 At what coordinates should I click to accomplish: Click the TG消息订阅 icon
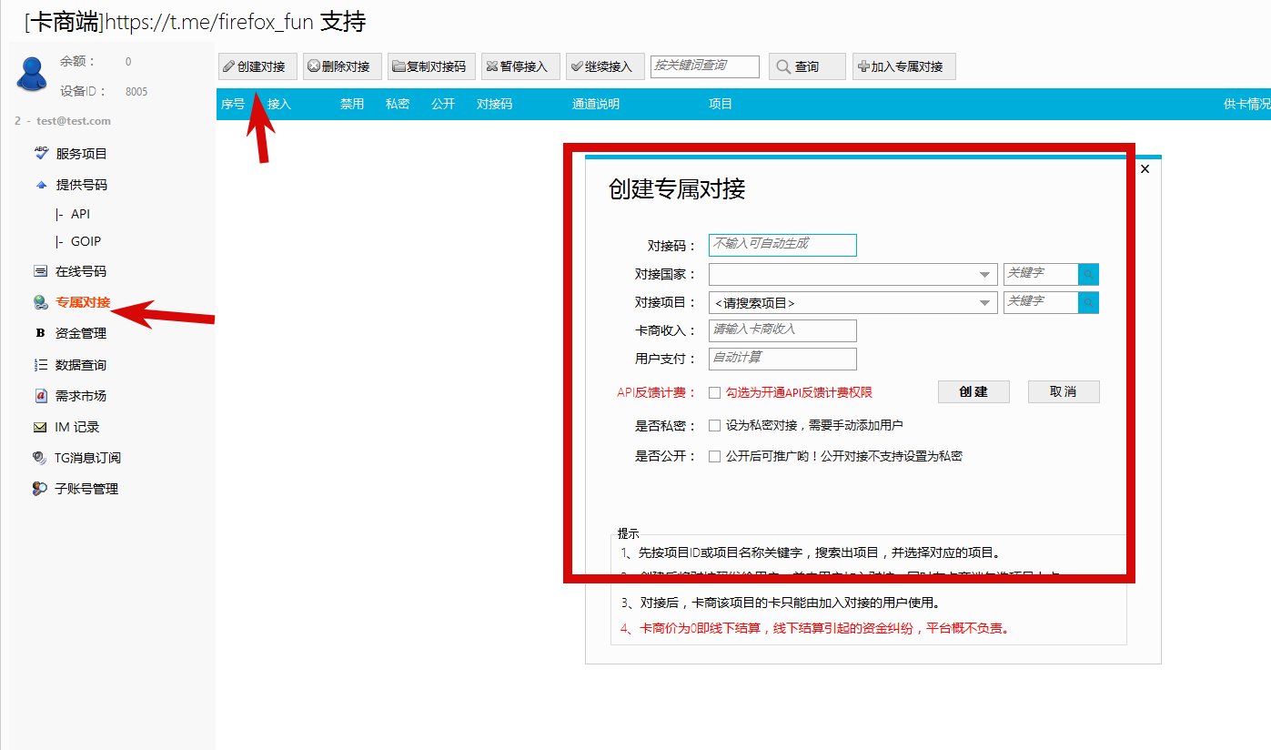coord(40,458)
